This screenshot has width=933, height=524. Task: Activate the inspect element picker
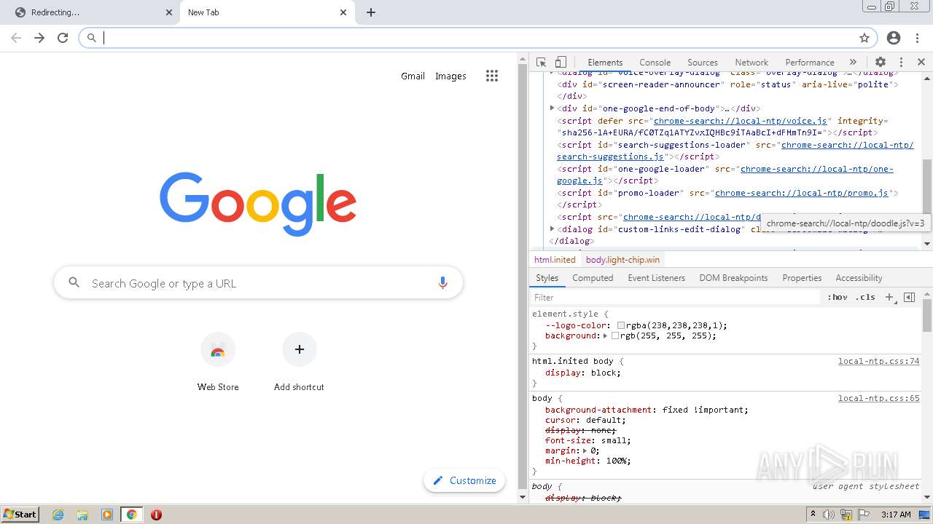click(541, 63)
